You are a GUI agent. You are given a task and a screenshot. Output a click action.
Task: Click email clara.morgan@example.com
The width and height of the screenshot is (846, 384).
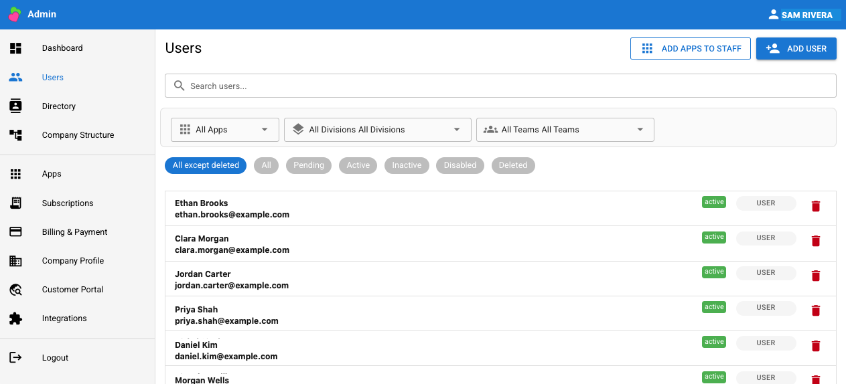[232, 250]
